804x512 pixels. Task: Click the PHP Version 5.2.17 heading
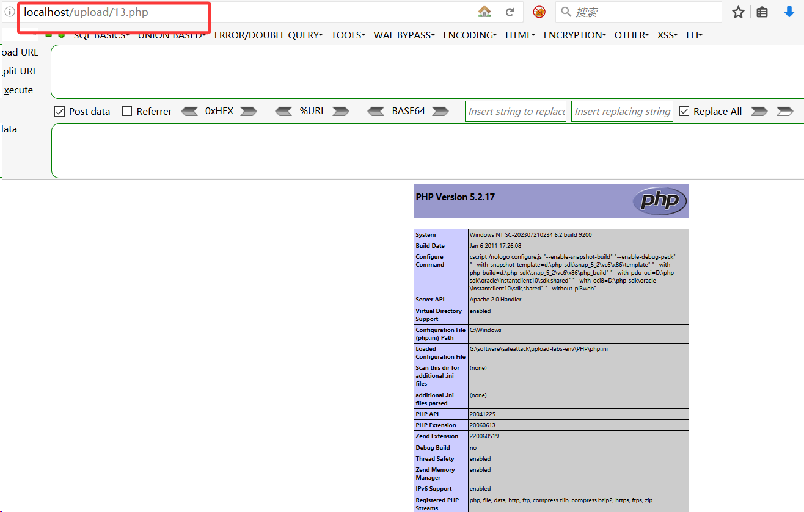point(455,197)
